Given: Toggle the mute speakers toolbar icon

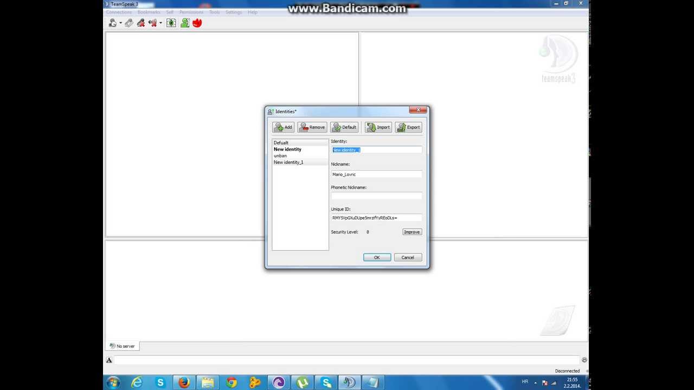Looking at the screenshot, I should 152,23.
